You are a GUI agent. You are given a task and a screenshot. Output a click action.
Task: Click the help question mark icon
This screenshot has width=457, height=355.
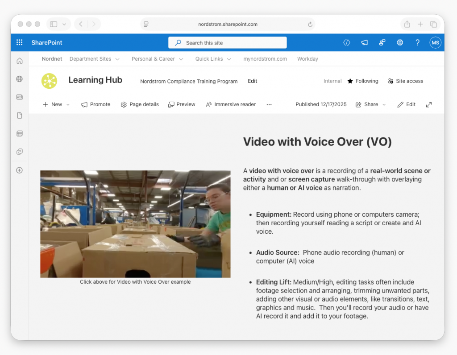click(x=417, y=43)
